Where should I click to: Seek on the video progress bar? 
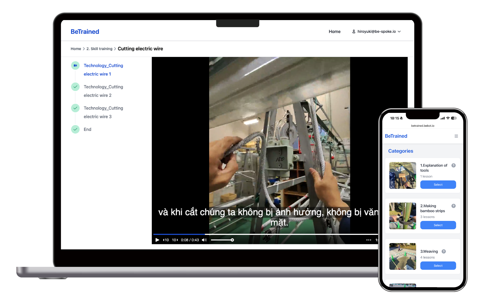pyautogui.click(x=266, y=234)
